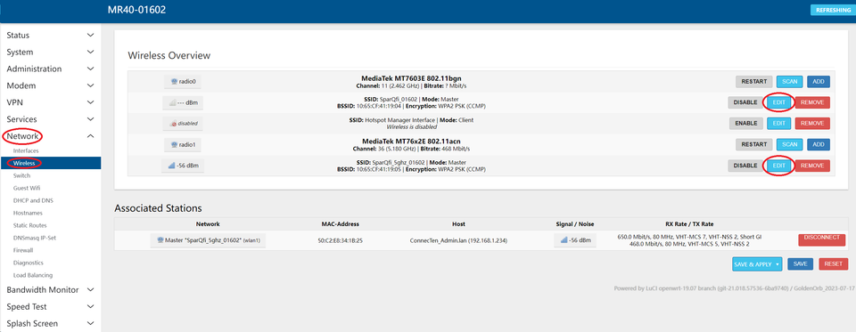Click the disabled wireless status badge
The image size is (856, 332).
(183, 124)
